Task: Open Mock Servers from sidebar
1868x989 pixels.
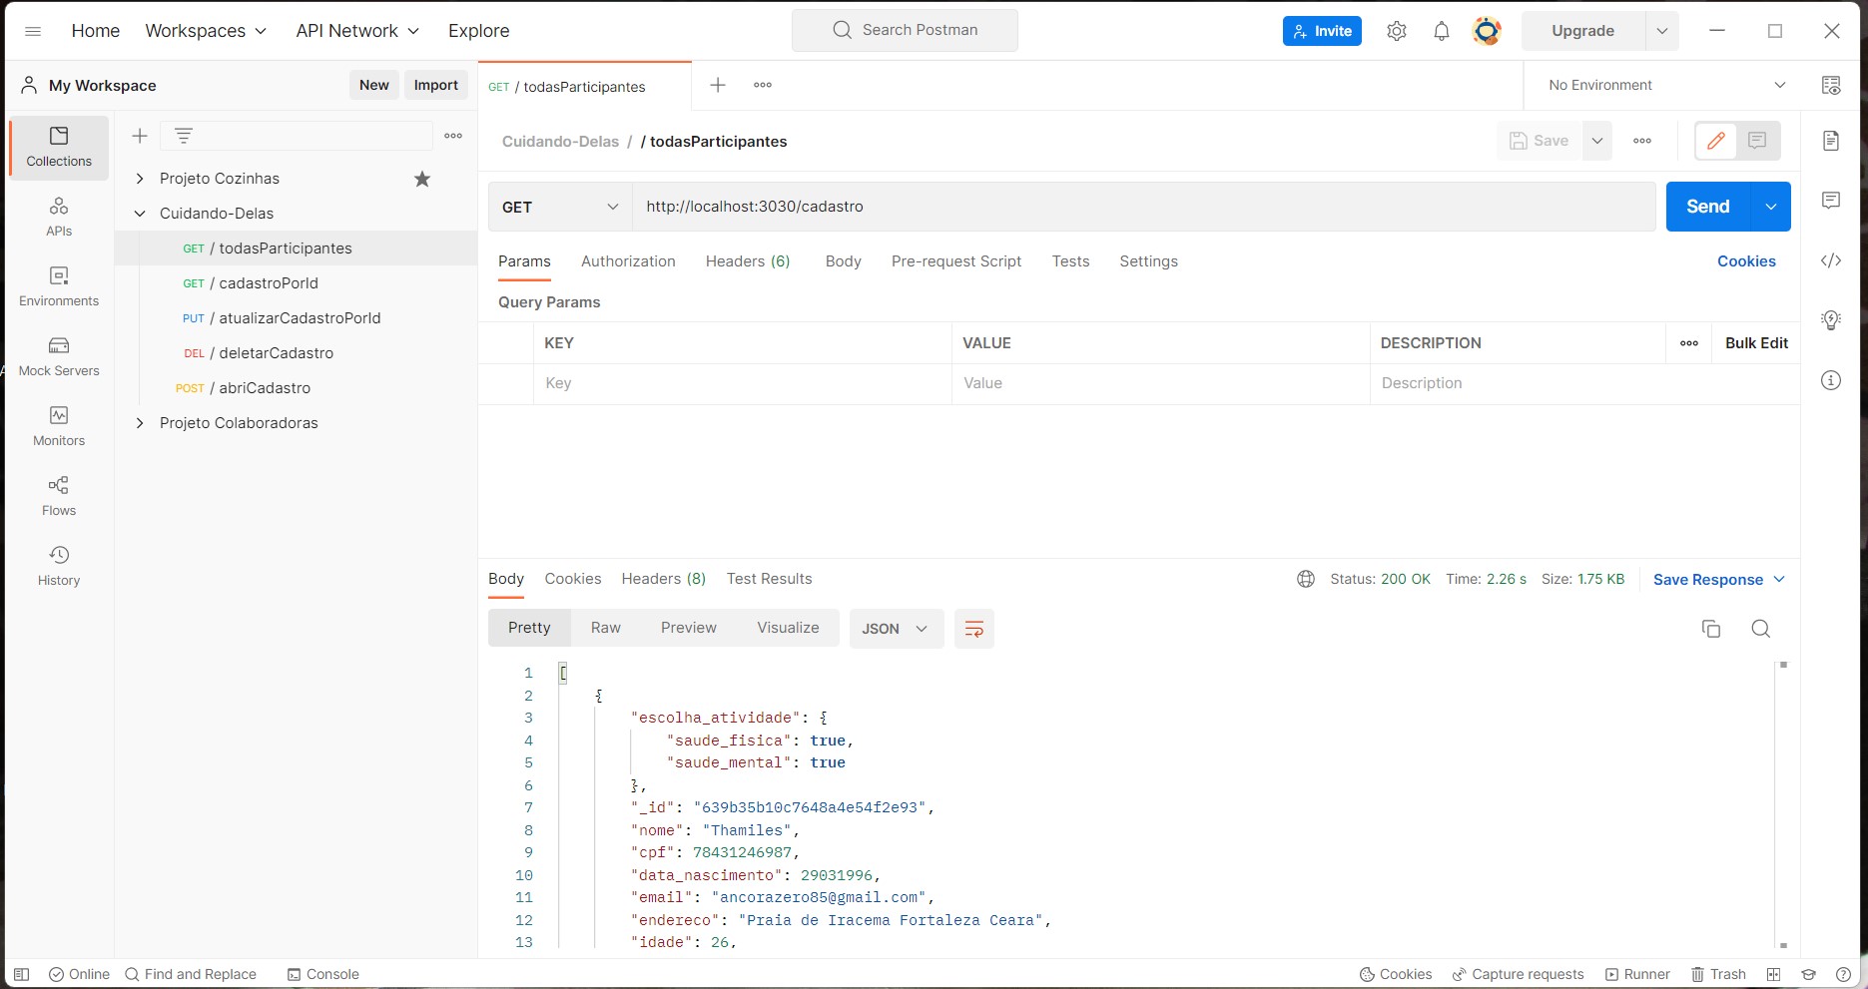Action: coord(58,356)
